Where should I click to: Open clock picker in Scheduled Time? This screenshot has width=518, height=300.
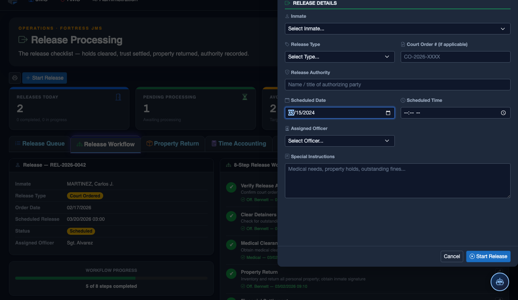pos(503,113)
